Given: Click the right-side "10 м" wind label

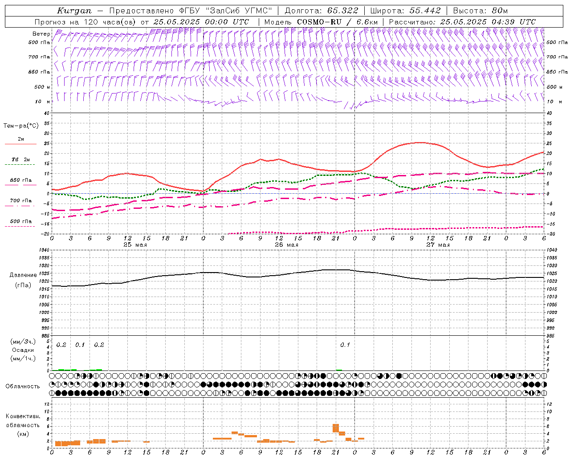Looking at the screenshot, I should 554,102.
